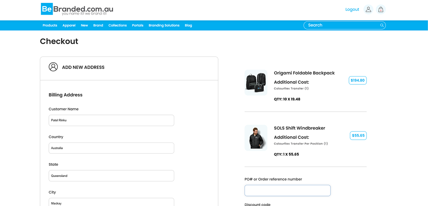This screenshot has height=206, width=428.
Task: Open the Brand menu
Action: [98, 25]
